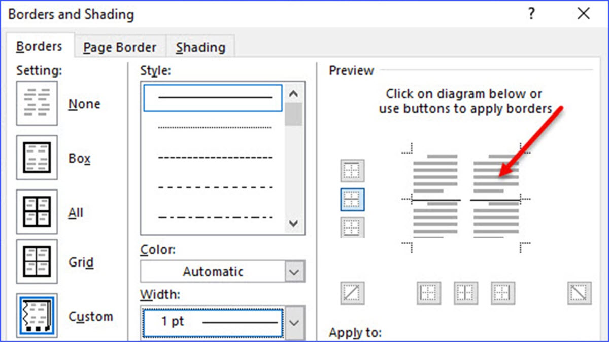Click the ascending diagonal border button
The image size is (609, 342).
tap(352, 293)
